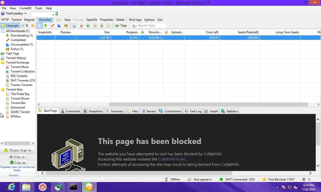Open the Tools menu
Viewport: 321px width, 192px height.
pos(38,8)
